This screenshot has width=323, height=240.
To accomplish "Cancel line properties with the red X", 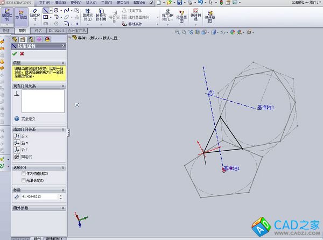I will point(21,53).
